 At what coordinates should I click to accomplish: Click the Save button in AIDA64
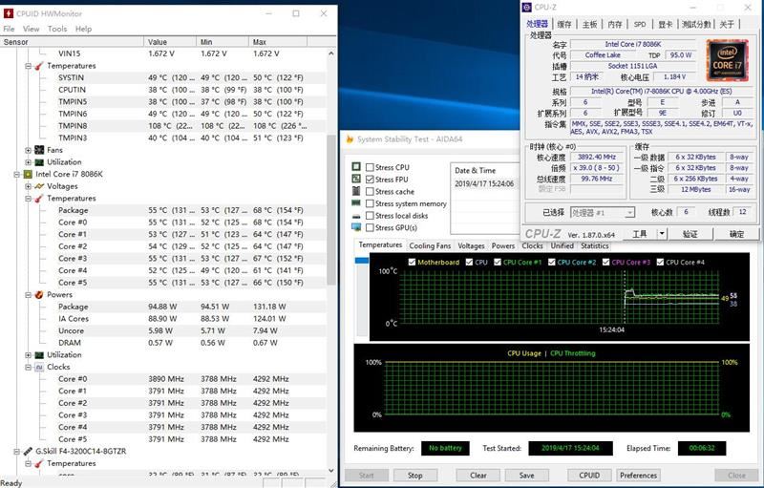(527, 476)
